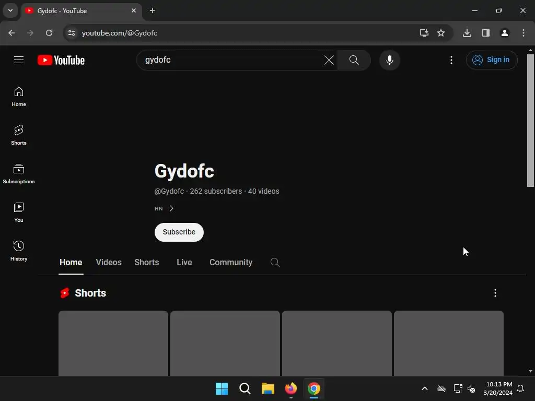Open You section in sidebar

19,213
